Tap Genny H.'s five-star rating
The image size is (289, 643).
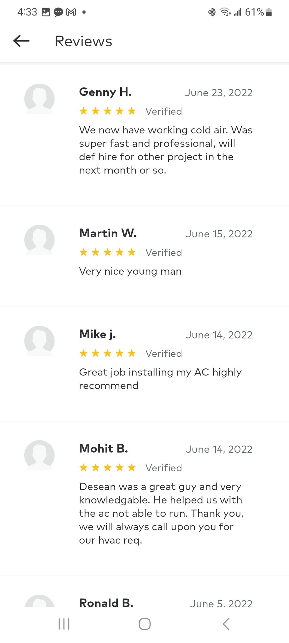point(108,111)
